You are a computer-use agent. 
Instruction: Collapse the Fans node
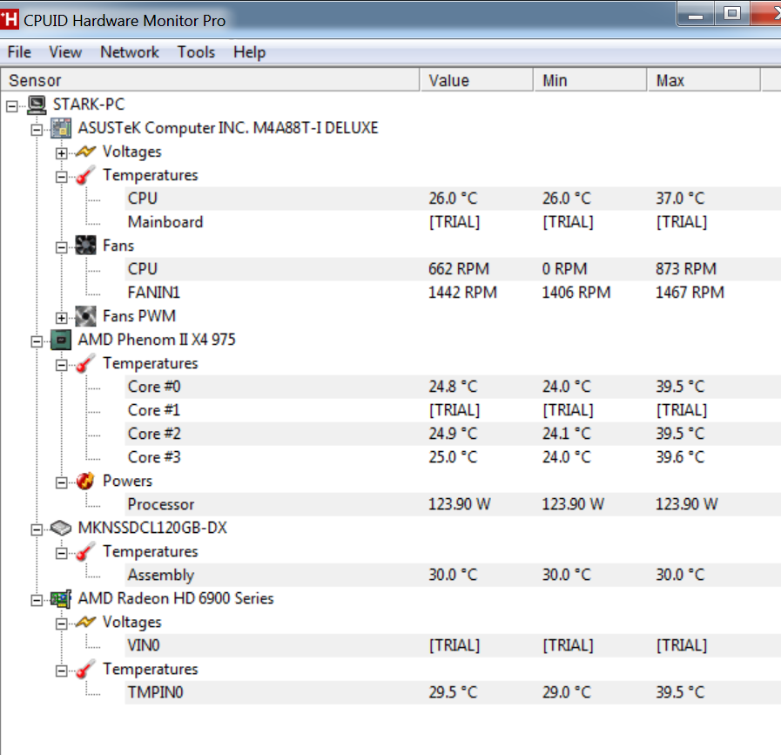click(x=61, y=247)
